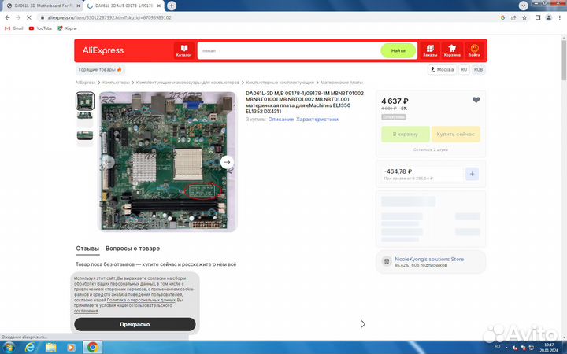Select second motherboard thumbnail

[85, 116]
